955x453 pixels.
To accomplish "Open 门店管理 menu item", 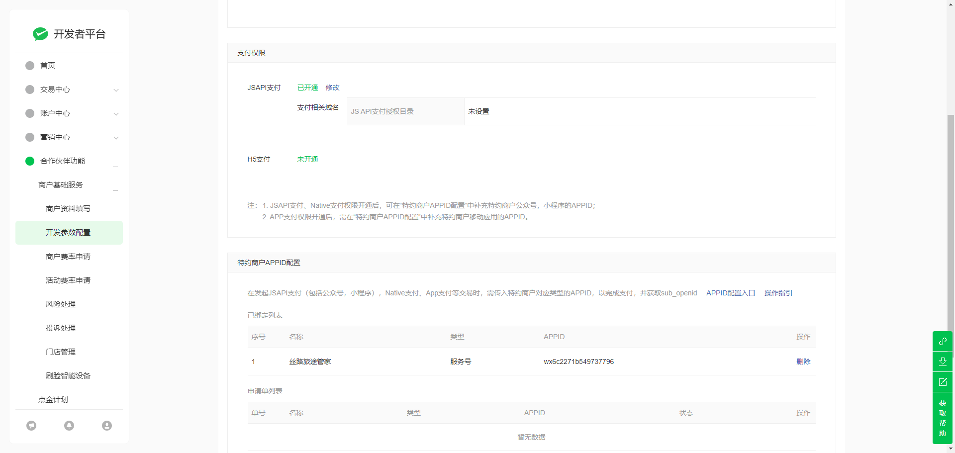I will tap(61, 352).
